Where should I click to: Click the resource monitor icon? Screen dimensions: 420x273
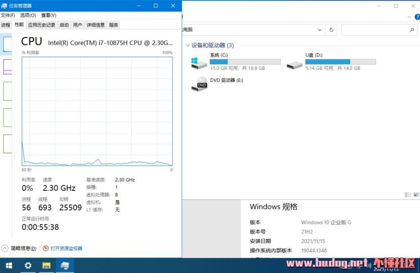click(x=46, y=248)
